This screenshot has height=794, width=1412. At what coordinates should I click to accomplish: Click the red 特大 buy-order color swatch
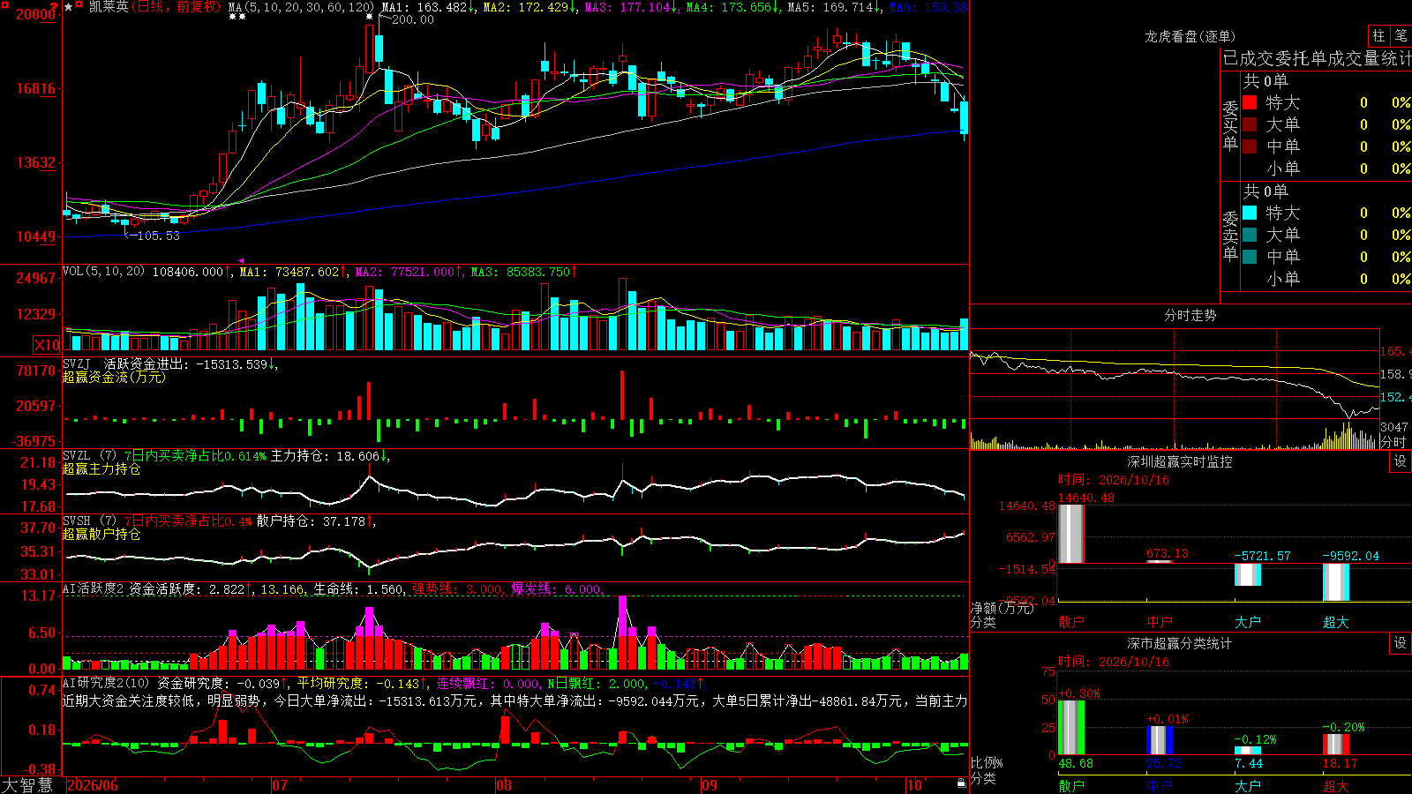point(1250,102)
